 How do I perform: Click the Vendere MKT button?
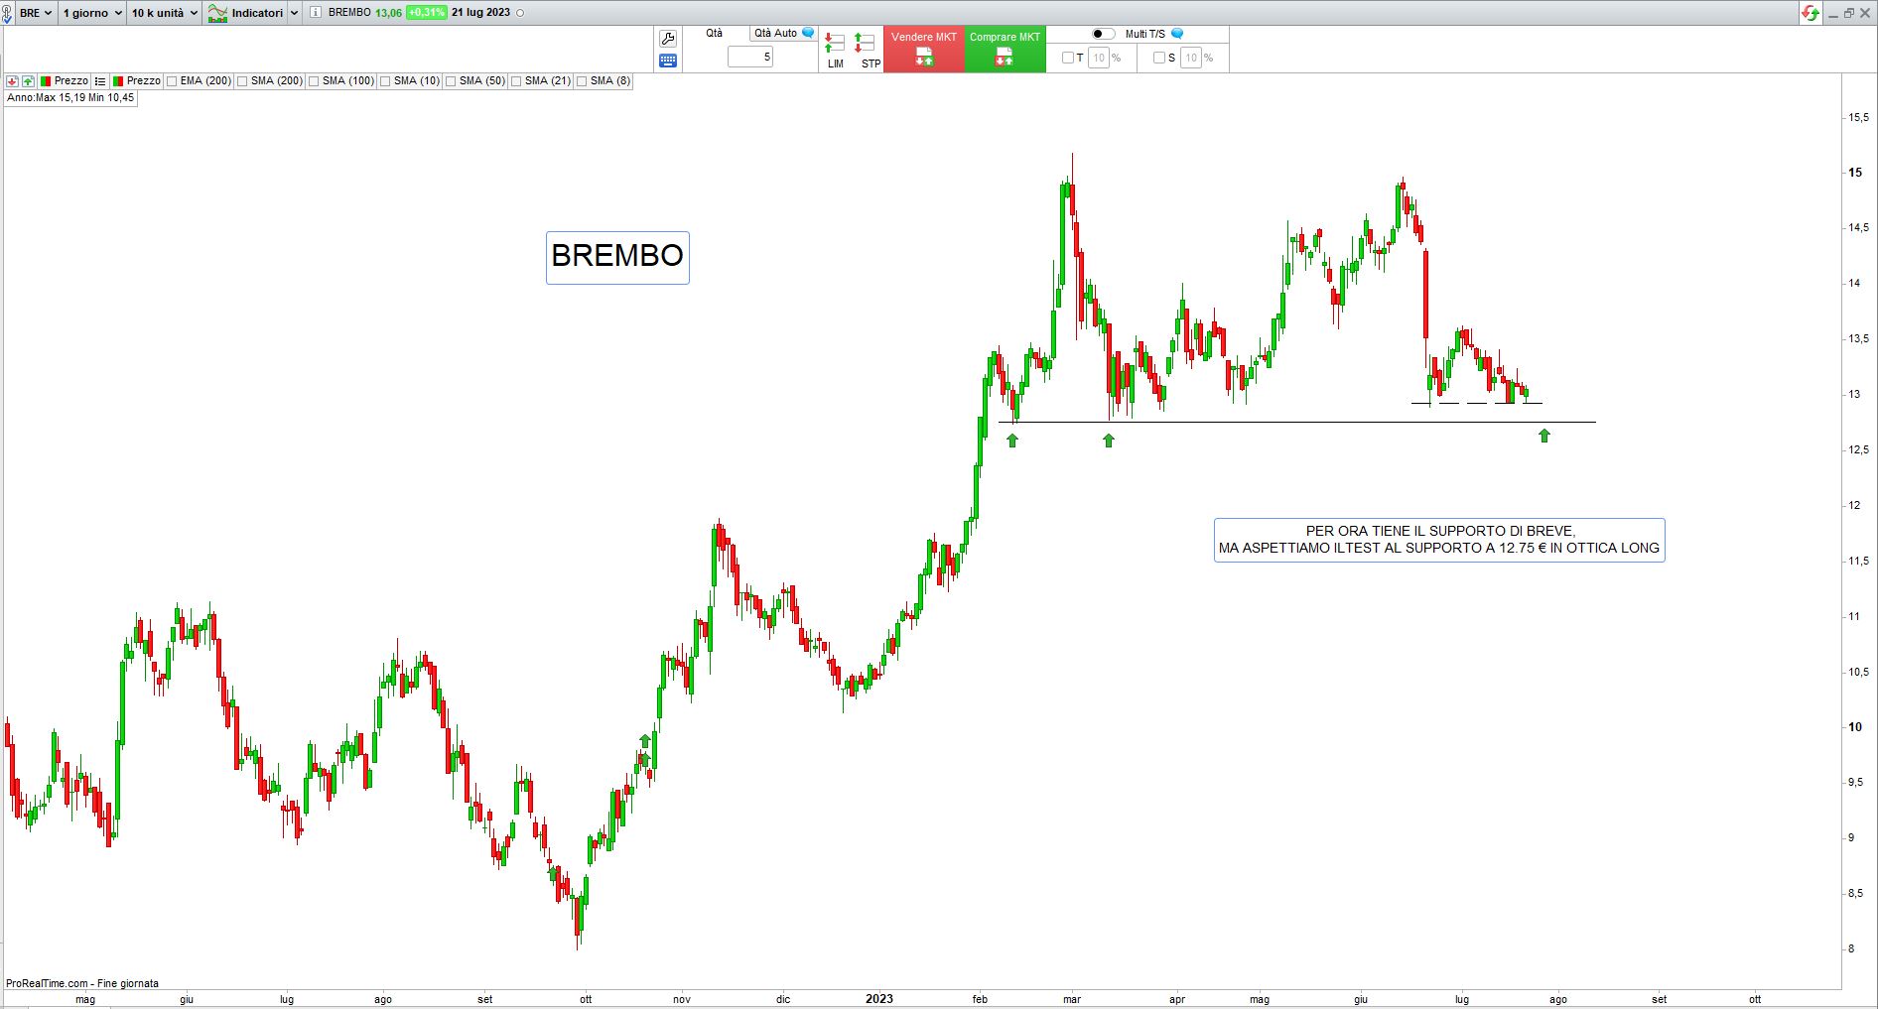pos(924,49)
